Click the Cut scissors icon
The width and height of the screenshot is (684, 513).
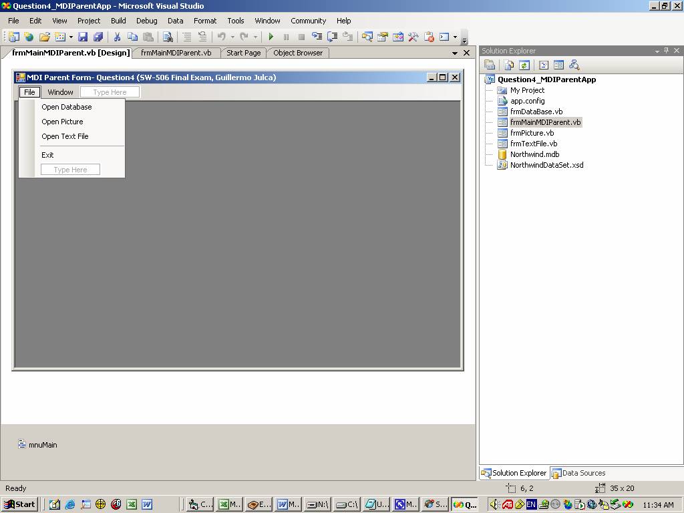point(117,37)
